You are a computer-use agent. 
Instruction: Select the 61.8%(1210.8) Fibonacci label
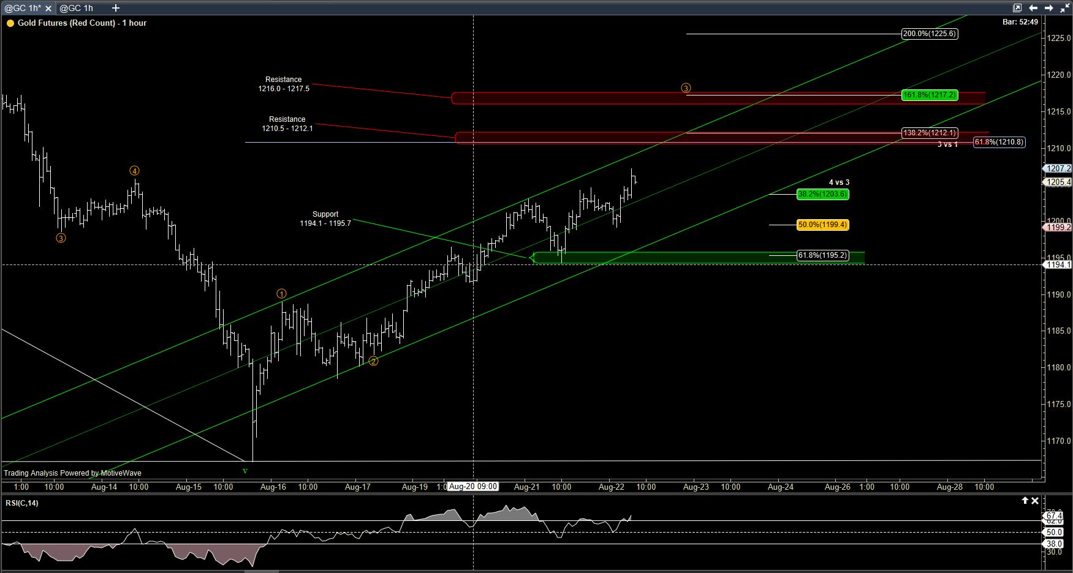pos(999,142)
